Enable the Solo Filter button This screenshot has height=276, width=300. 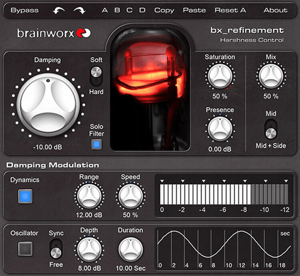[97, 145]
